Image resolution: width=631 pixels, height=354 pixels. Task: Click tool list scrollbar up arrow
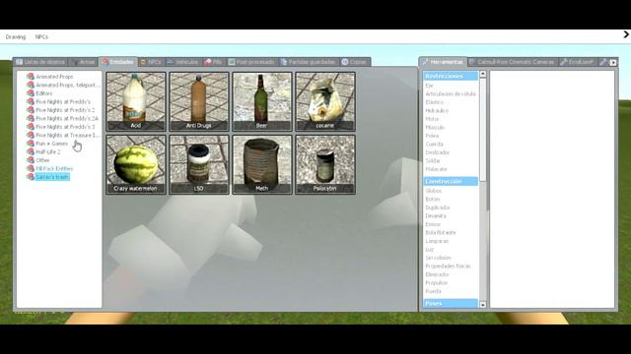pos(483,75)
